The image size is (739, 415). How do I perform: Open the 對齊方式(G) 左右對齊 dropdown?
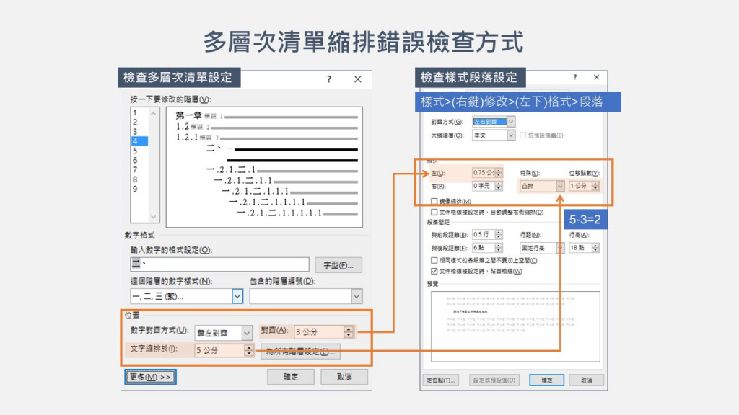coord(511,122)
